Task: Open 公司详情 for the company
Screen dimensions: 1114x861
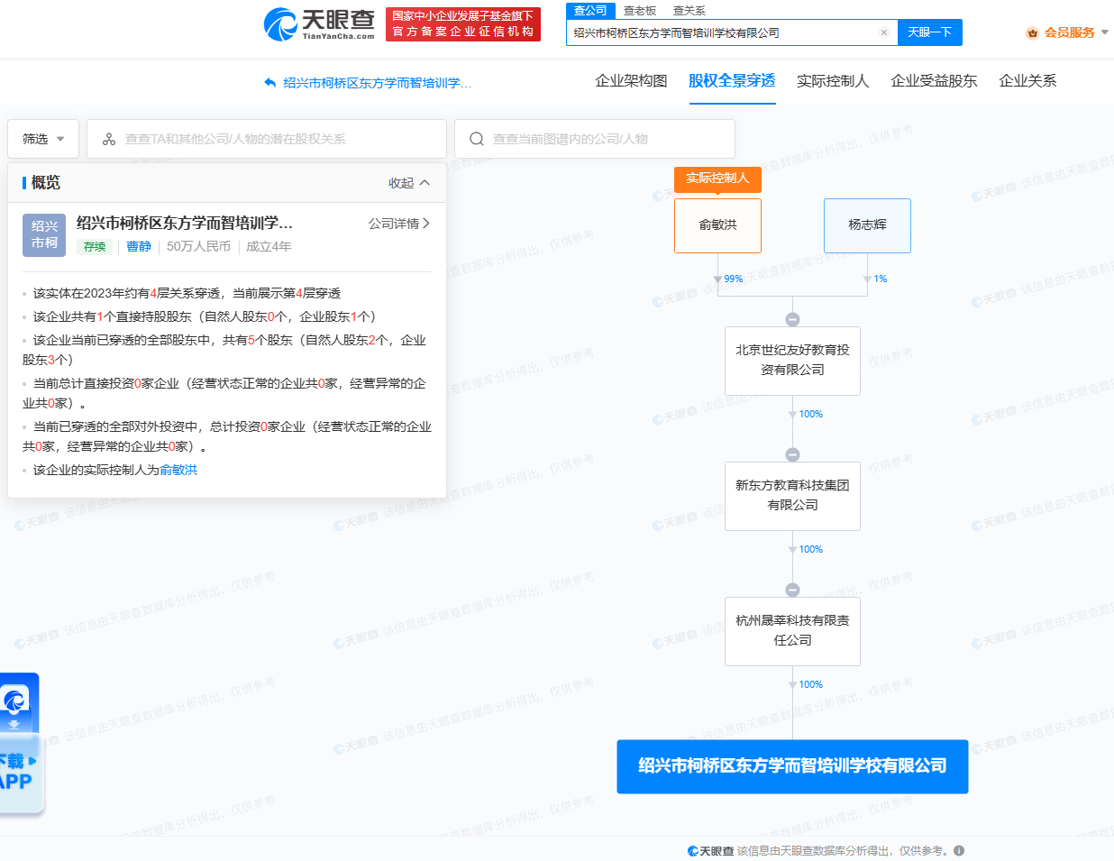Action: [399, 224]
